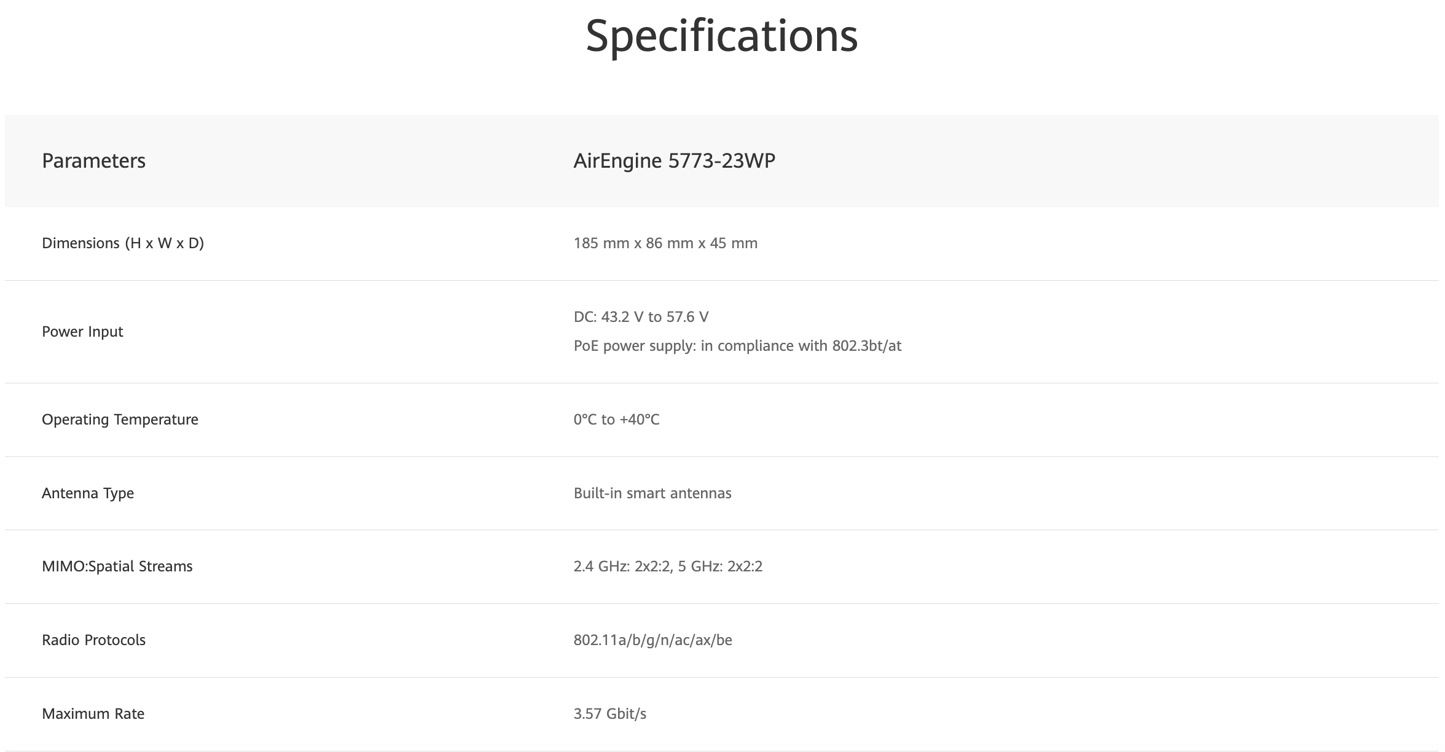Select the 185 mm x 86 mm x 45 mm value
The height and width of the screenshot is (752, 1445).
tap(665, 243)
